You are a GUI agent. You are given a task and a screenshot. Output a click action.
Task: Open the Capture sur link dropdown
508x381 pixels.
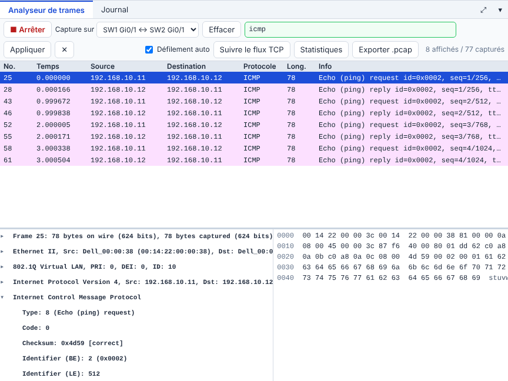[148, 30]
